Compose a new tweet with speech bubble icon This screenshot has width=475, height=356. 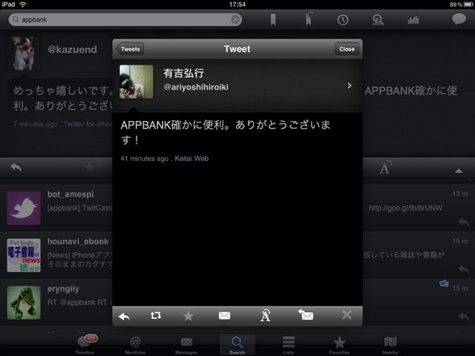[459, 19]
